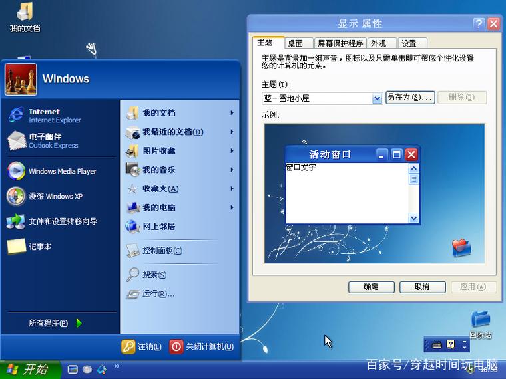Viewport: 506px width, 379px height.
Task: Click 关闭计算机 shutdown button
Action: 202,346
